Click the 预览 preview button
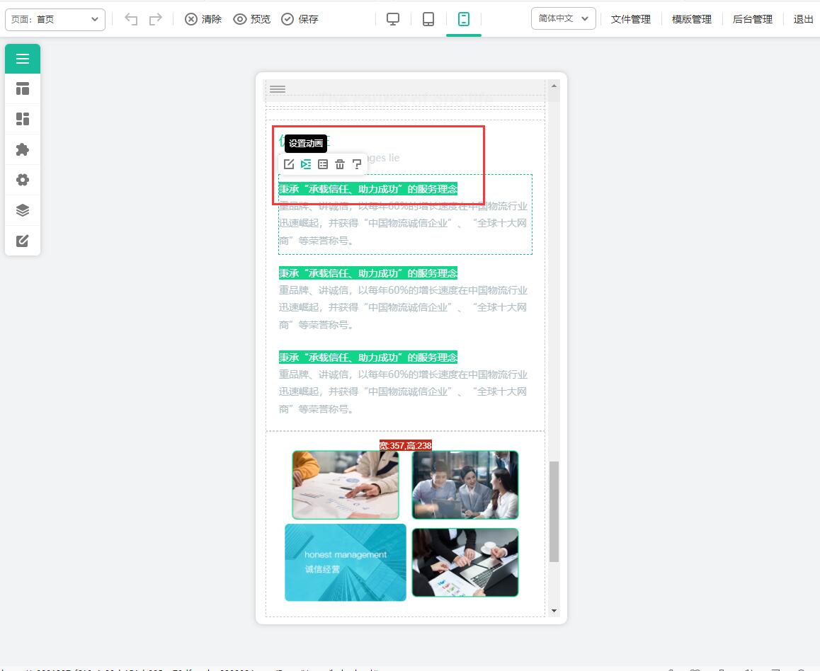820x671 pixels. click(x=252, y=19)
